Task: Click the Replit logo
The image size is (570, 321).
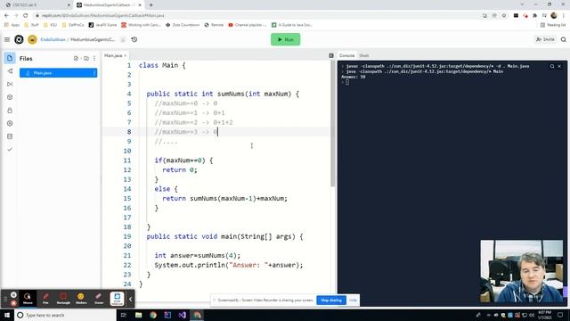Action: (x=19, y=39)
